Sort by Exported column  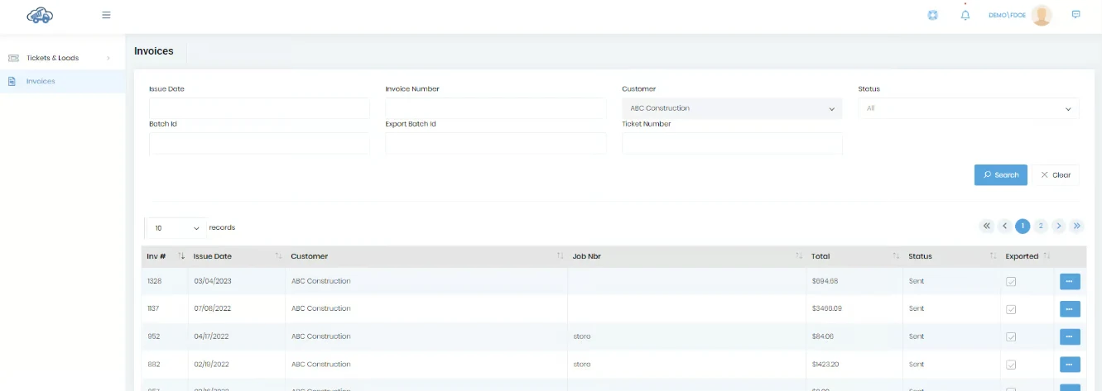(x=1027, y=256)
